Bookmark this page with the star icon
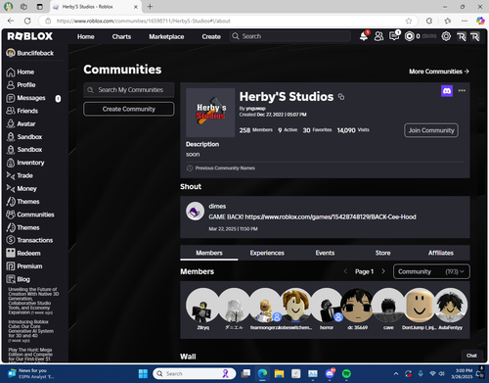This screenshot has width=489, height=383. pos(409,21)
